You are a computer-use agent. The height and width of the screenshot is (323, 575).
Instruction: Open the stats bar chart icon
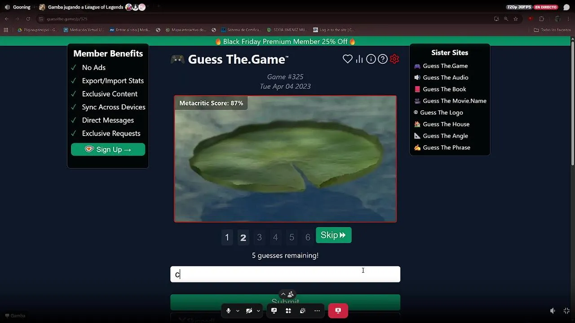[359, 59]
